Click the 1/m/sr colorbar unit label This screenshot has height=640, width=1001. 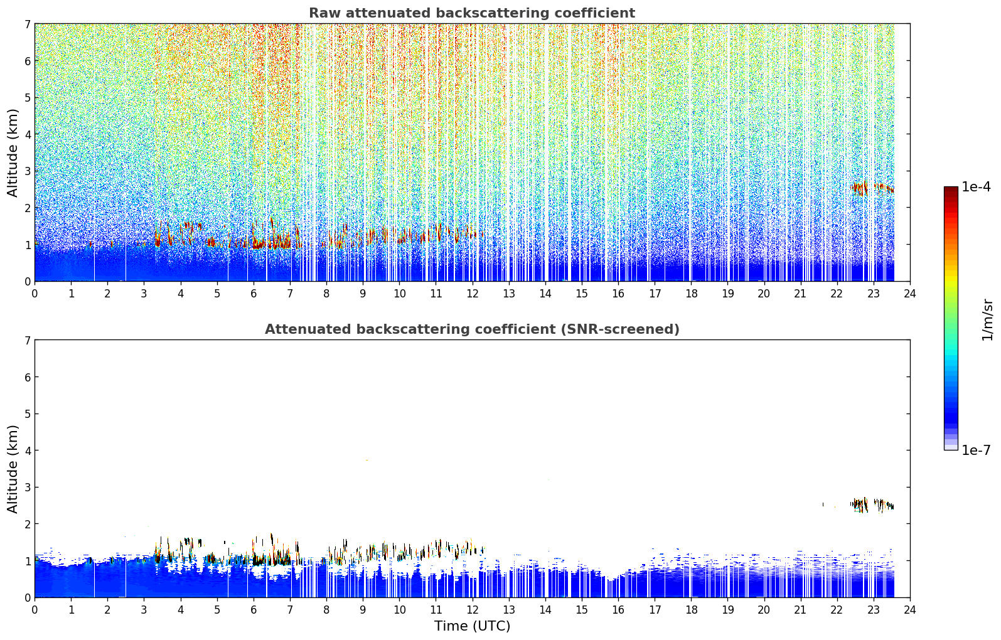pyautogui.click(x=987, y=319)
